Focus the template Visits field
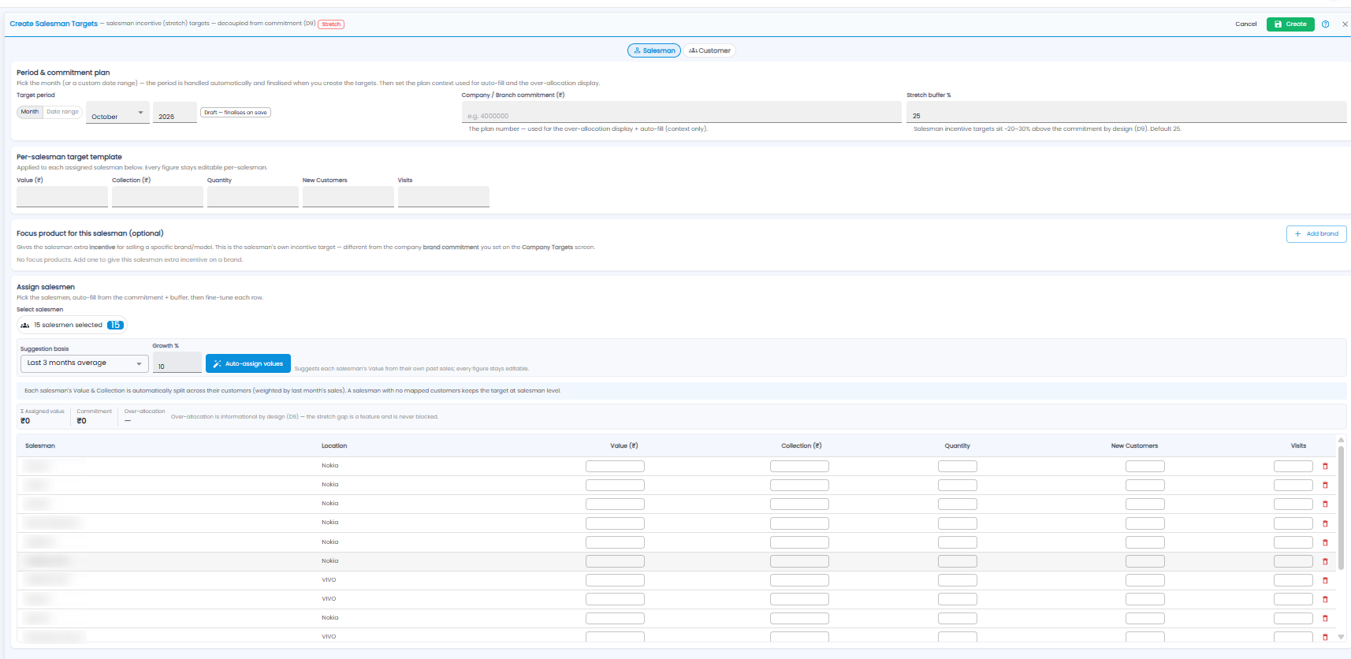This screenshot has height=659, width=1351. tap(444, 197)
